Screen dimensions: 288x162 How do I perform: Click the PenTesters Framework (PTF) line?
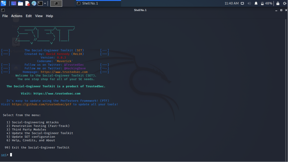(58, 101)
